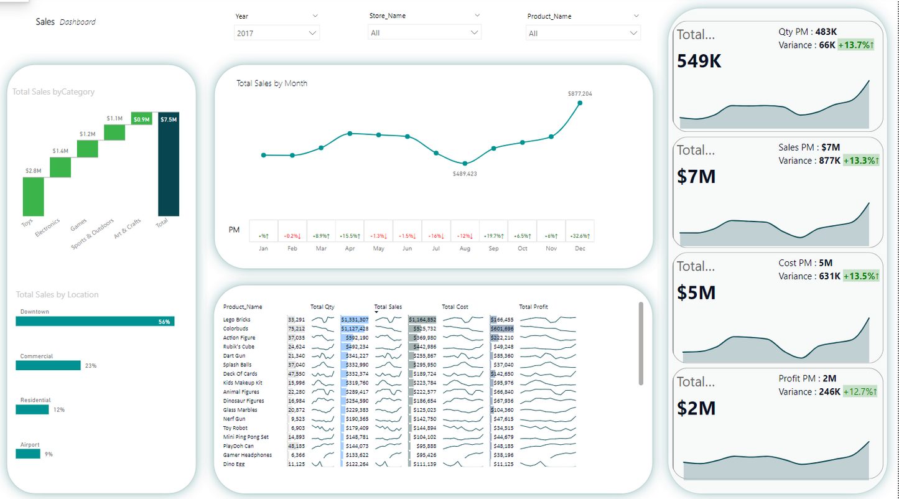Click the Store_Name slicer header chevron

[x=477, y=16]
